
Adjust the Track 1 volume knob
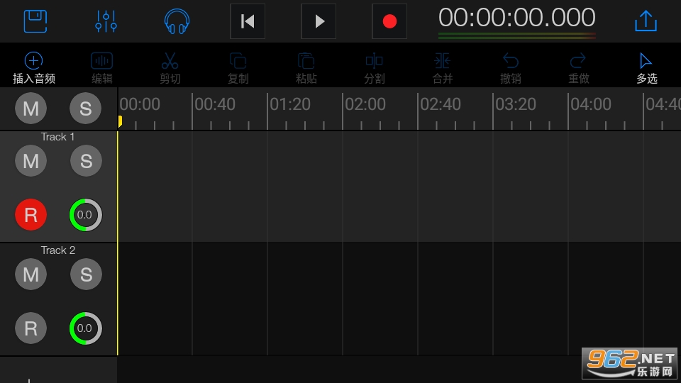pos(85,215)
